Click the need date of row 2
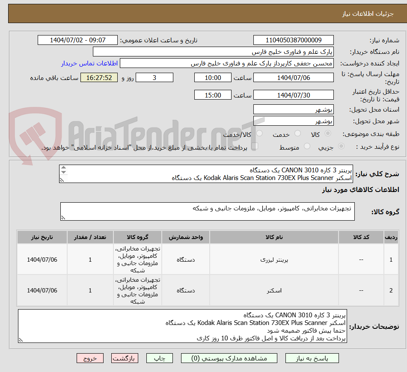The image size is (407, 372). coord(42,290)
